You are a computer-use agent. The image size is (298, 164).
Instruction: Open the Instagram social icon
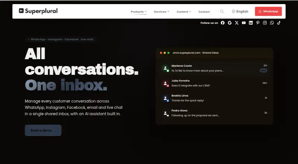pos(265,23)
